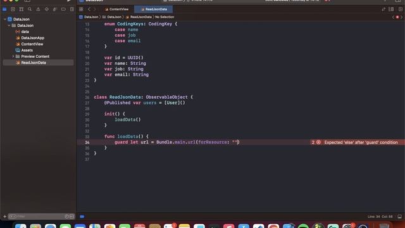Click '@Published var users' on line 27

coord(130,103)
